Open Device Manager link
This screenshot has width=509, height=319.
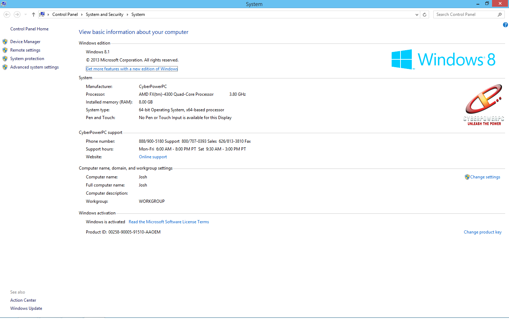pos(25,42)
